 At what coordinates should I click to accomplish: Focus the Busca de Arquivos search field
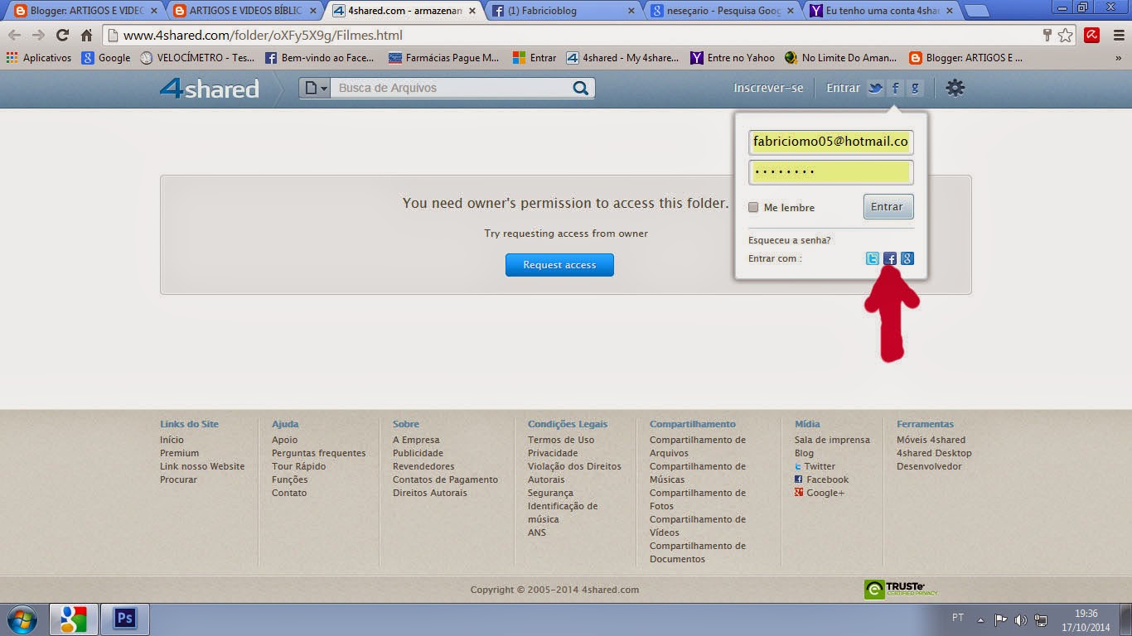[450, 88]
